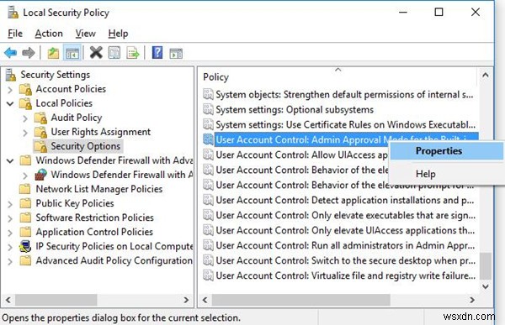Click the Advanced Audit Policy Configuration folder icon
The height and width of the screenshot is (325, 505).
pos(25,260)
